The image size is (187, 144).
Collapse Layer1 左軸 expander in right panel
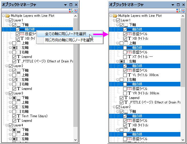pyautogui.click(x=118, y=61)
